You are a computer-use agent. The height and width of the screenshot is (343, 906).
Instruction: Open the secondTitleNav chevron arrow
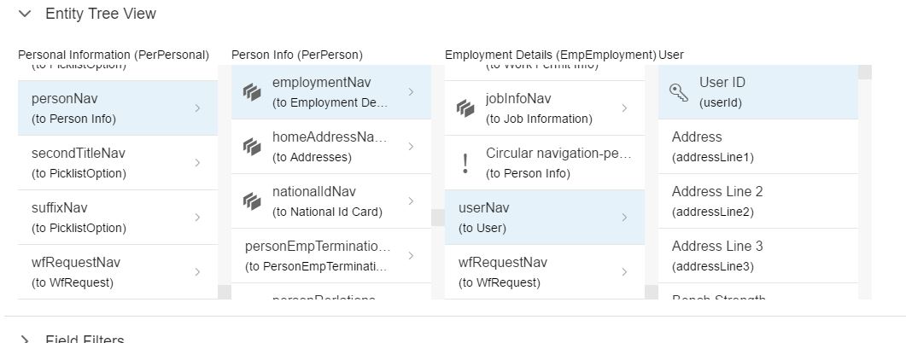(197, 163)
